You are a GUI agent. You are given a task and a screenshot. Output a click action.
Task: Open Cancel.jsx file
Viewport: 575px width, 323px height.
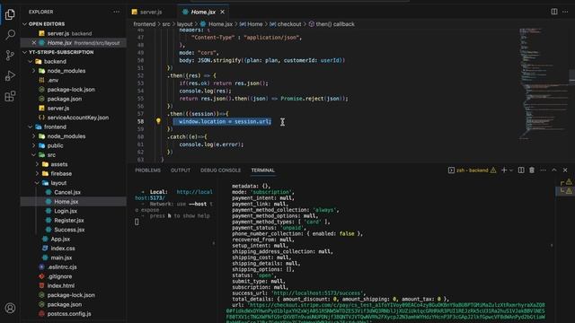point(67,192)
